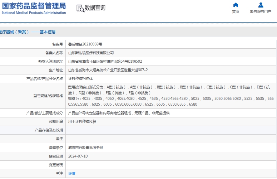Click the 预期用途 row label
Viewport: 277px width, 179px height.
click(x=56, y=121)
